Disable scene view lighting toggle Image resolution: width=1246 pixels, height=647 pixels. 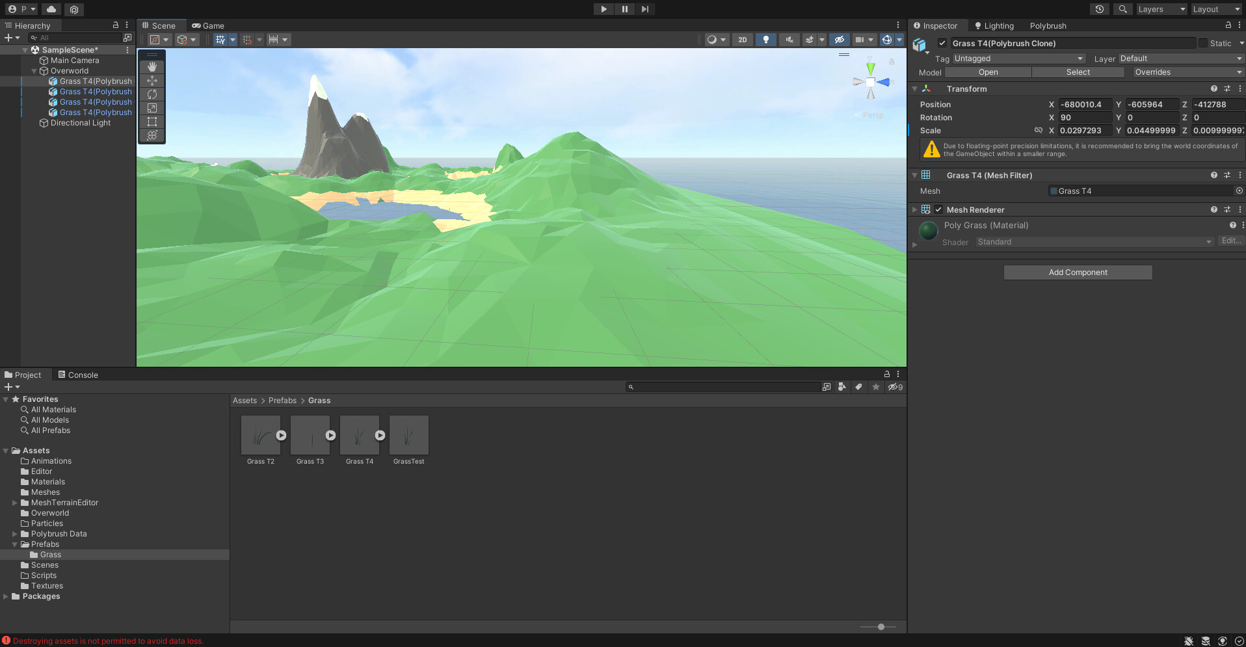(765, 40)
